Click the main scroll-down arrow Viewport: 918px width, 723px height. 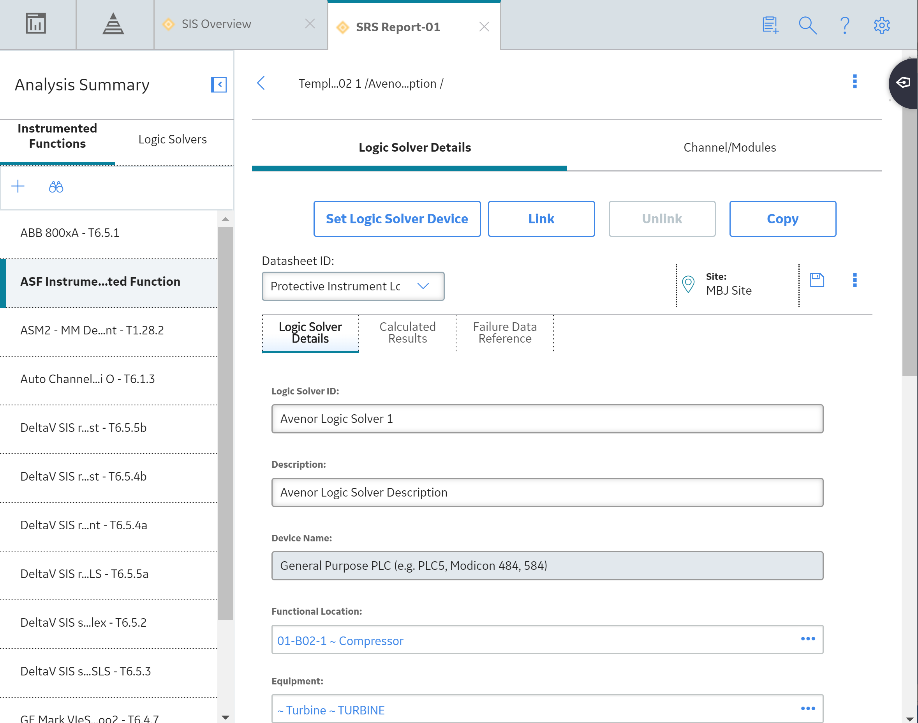pyautogui.click(x=909, y=719)
